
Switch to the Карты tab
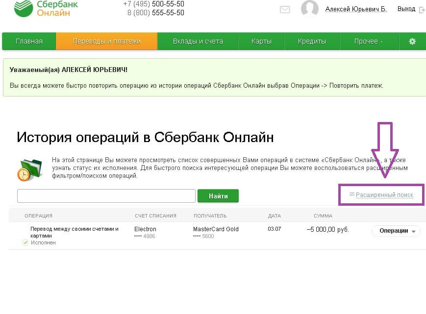coord(261,42)
